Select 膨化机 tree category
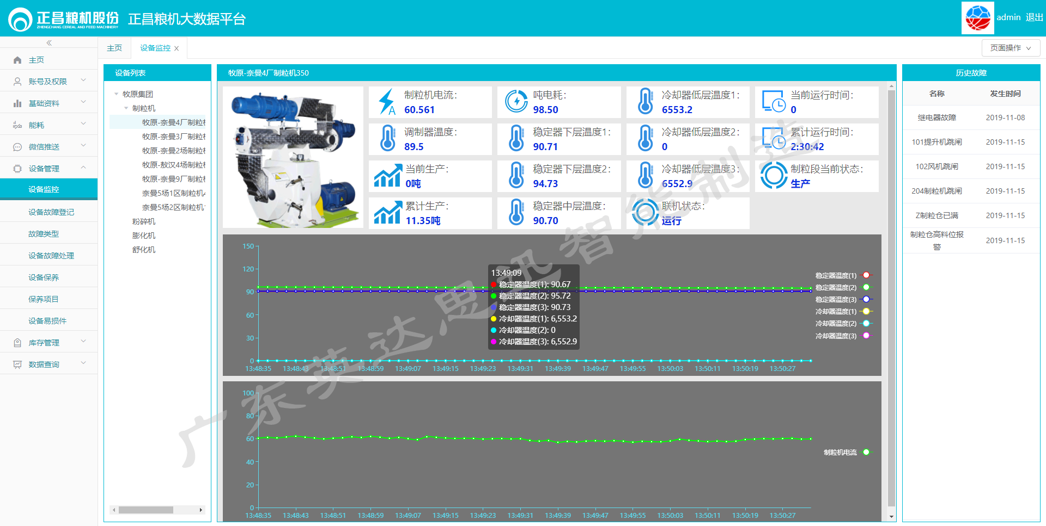 [x=144, y=236]
